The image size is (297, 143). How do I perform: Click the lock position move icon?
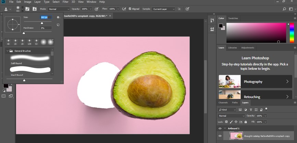point(236,122)
